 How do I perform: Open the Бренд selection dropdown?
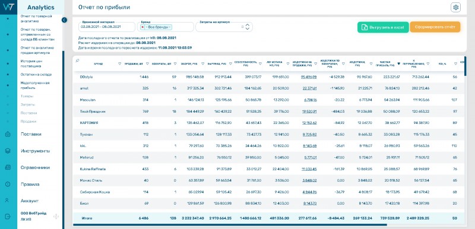coord(166,27)
